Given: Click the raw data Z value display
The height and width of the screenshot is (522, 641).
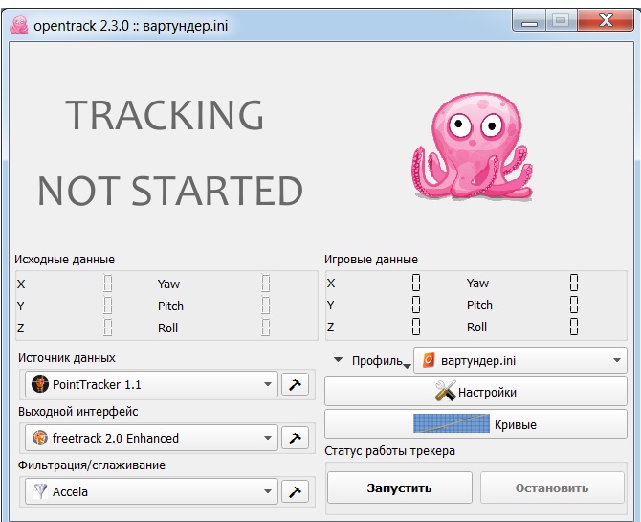Looking at the screenshot, I should coord(107,328).
